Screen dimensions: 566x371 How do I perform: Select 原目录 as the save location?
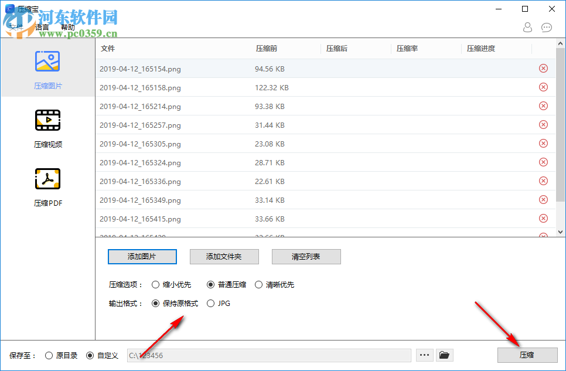click(49, 355)
